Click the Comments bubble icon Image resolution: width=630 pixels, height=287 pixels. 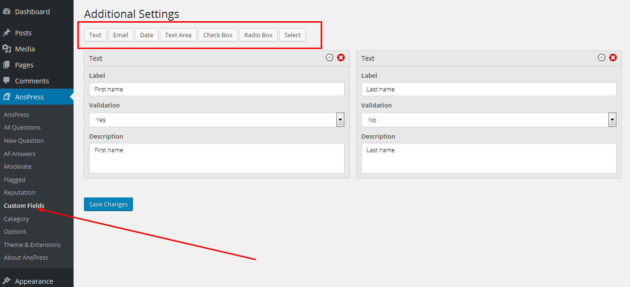click(7, 81)
